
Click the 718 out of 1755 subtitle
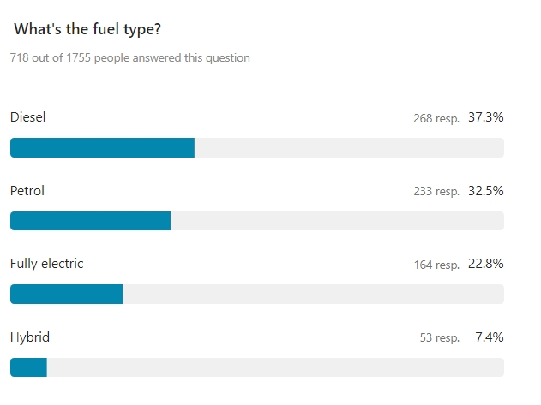[x=130, y=58]
